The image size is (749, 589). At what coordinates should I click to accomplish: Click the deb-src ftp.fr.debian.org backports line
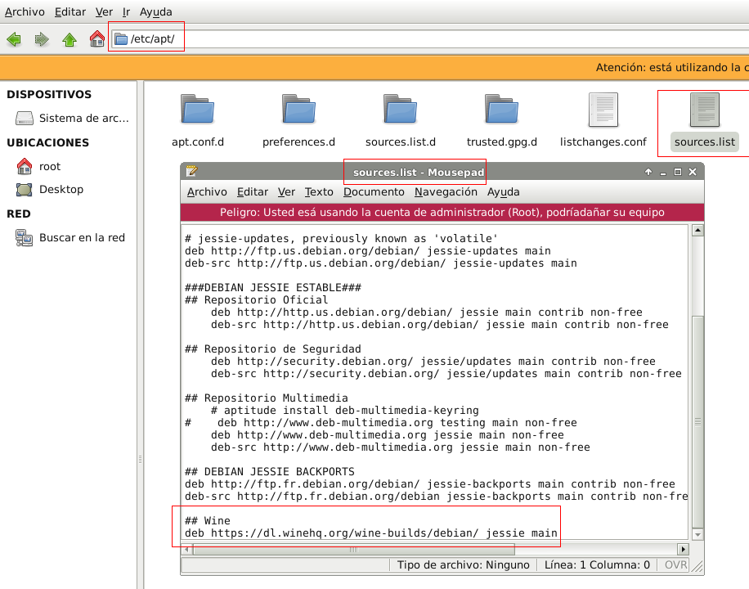pos(436,497)
